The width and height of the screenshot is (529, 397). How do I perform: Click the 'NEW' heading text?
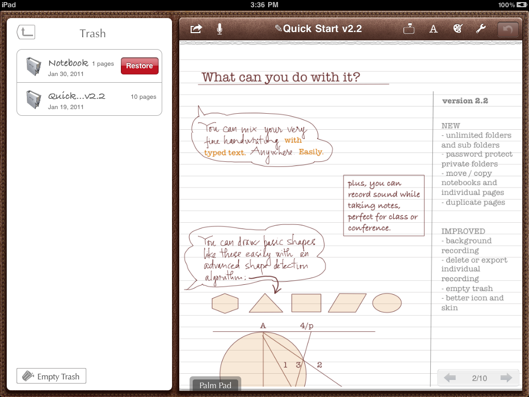[x=450, y=126]
